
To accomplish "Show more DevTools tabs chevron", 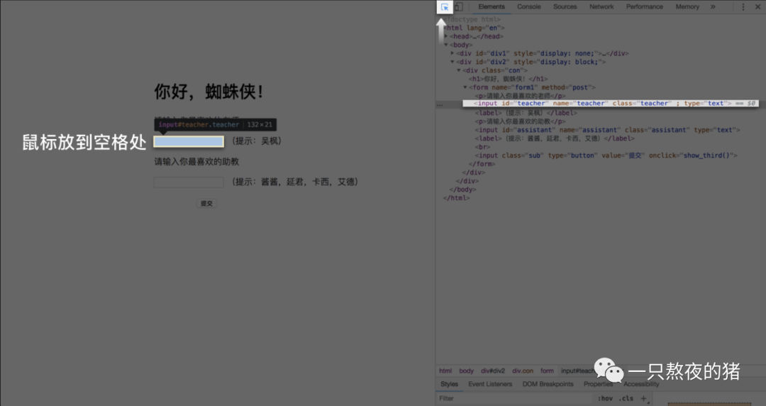I will click(x=713, y=7).
